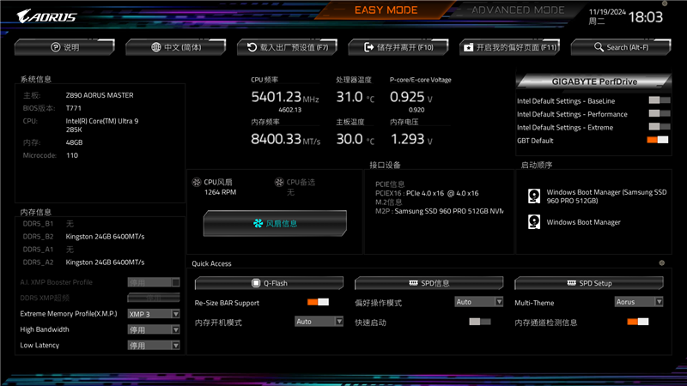Change language via 中文(简体) button
This screenshot has height=386, width=687.
[x=176, y=47]
